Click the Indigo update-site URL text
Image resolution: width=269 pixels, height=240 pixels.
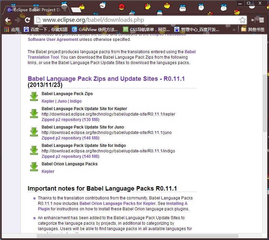(108, 151)
